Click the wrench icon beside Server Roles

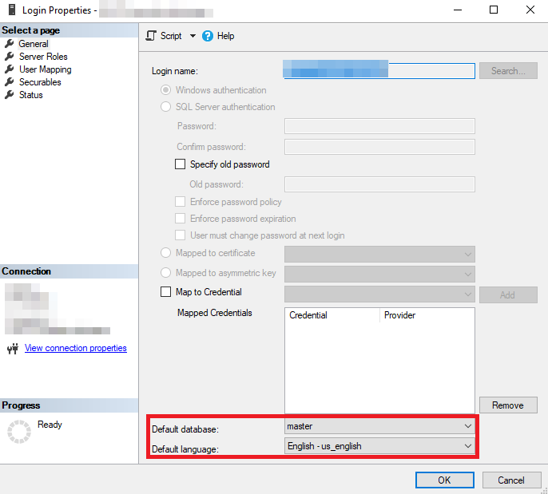[10, 56]
